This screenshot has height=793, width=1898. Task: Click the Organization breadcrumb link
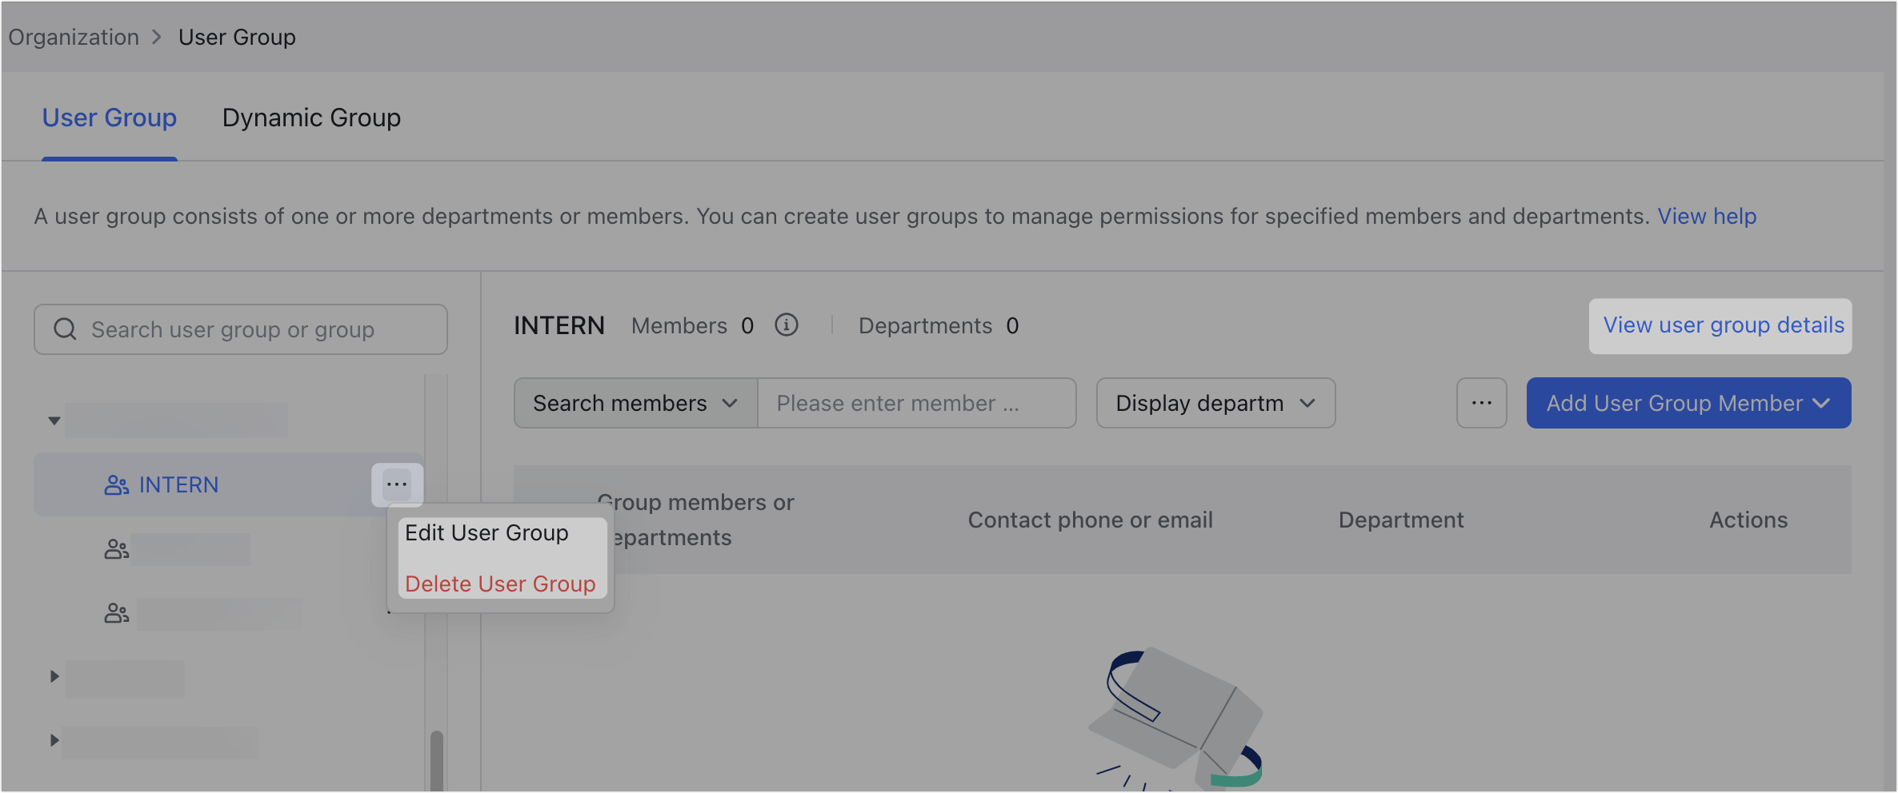73,37
